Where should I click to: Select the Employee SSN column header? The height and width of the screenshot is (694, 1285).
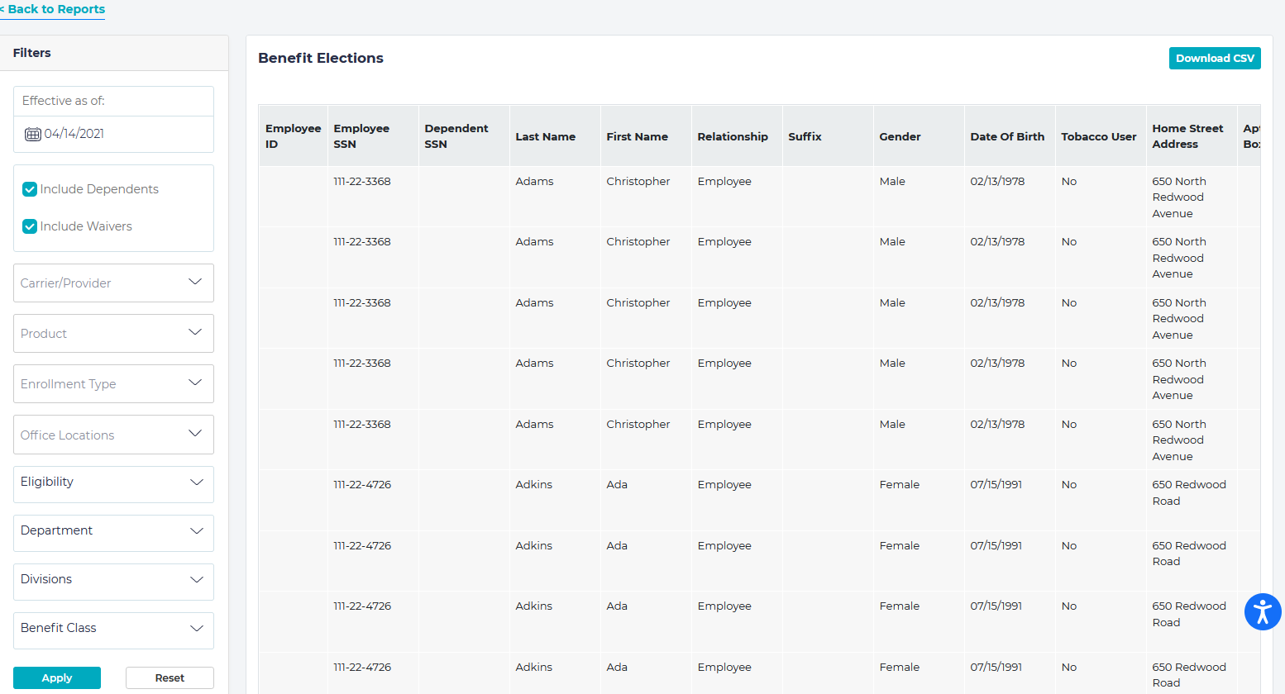(x=361, y=136)
